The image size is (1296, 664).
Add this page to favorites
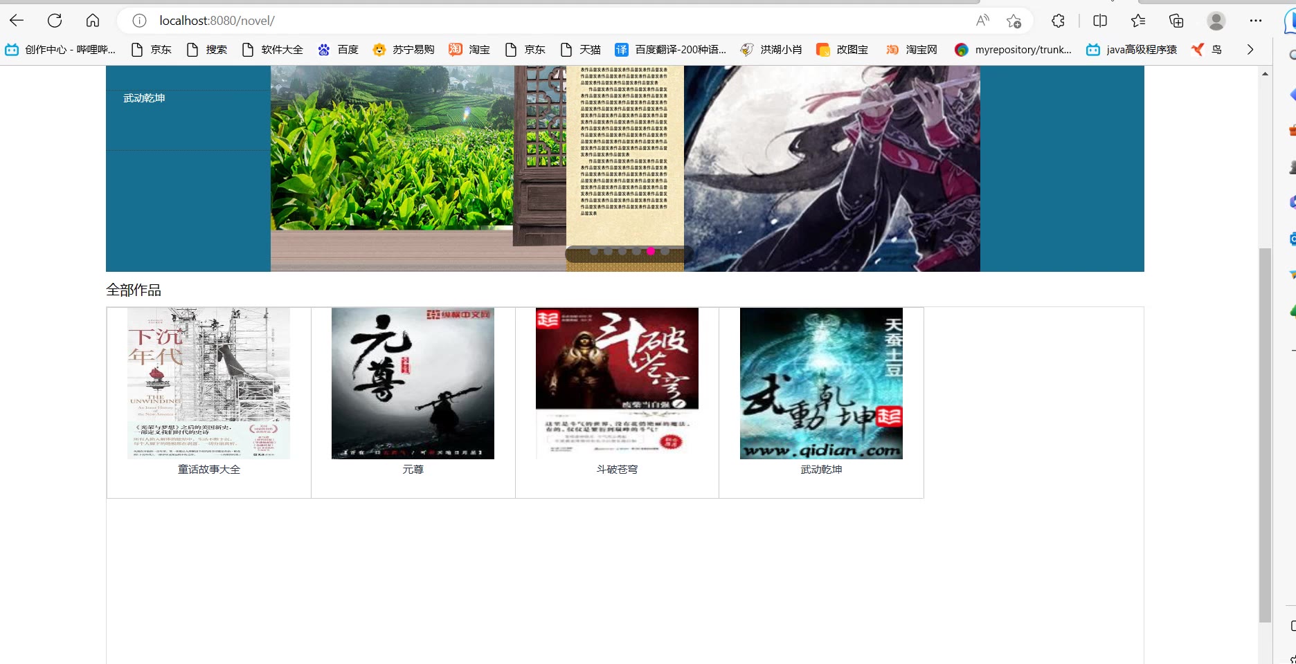pos(1014,21)
